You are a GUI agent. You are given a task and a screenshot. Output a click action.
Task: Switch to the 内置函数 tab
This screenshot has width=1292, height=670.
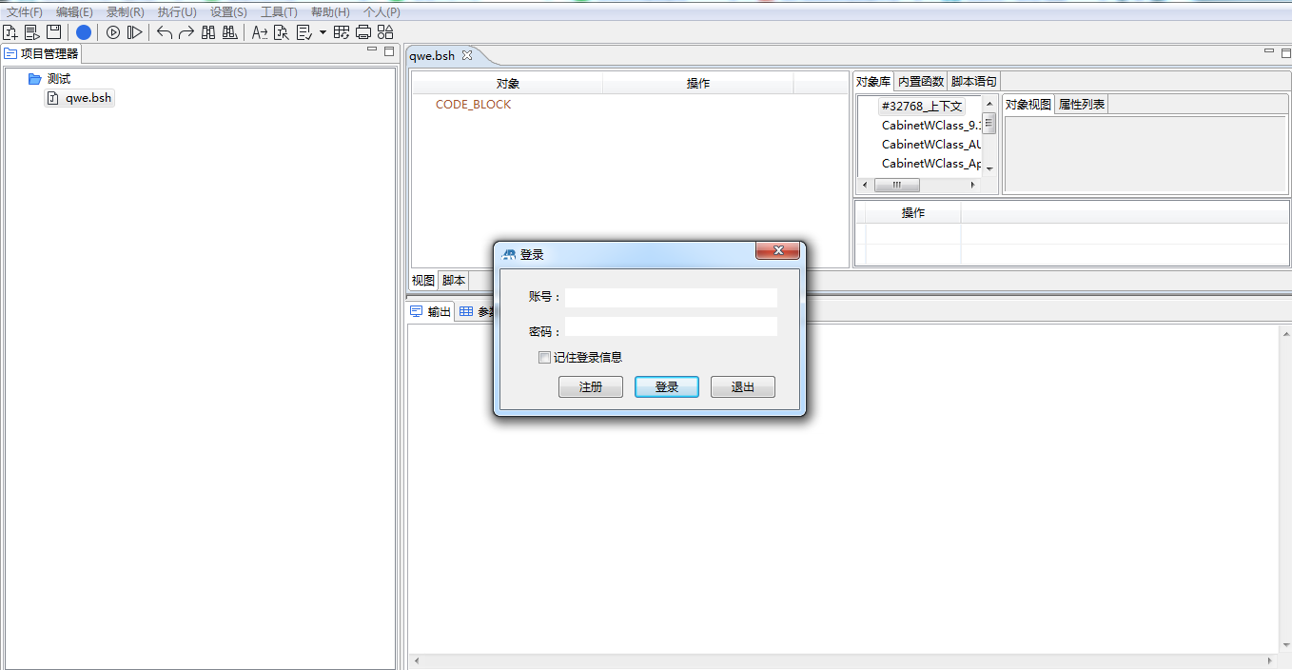[920, 82]
